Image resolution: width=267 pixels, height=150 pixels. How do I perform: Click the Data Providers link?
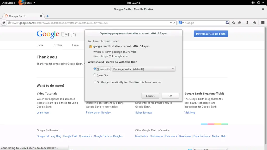202,136
